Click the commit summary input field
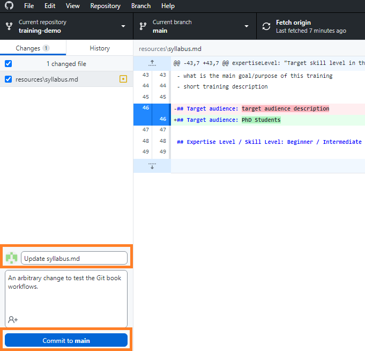The image size is (365, 351). click(x=74, y=258)
